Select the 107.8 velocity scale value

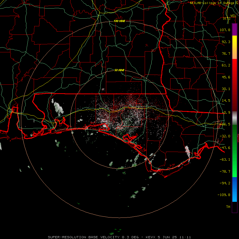[x=225, y=30]
